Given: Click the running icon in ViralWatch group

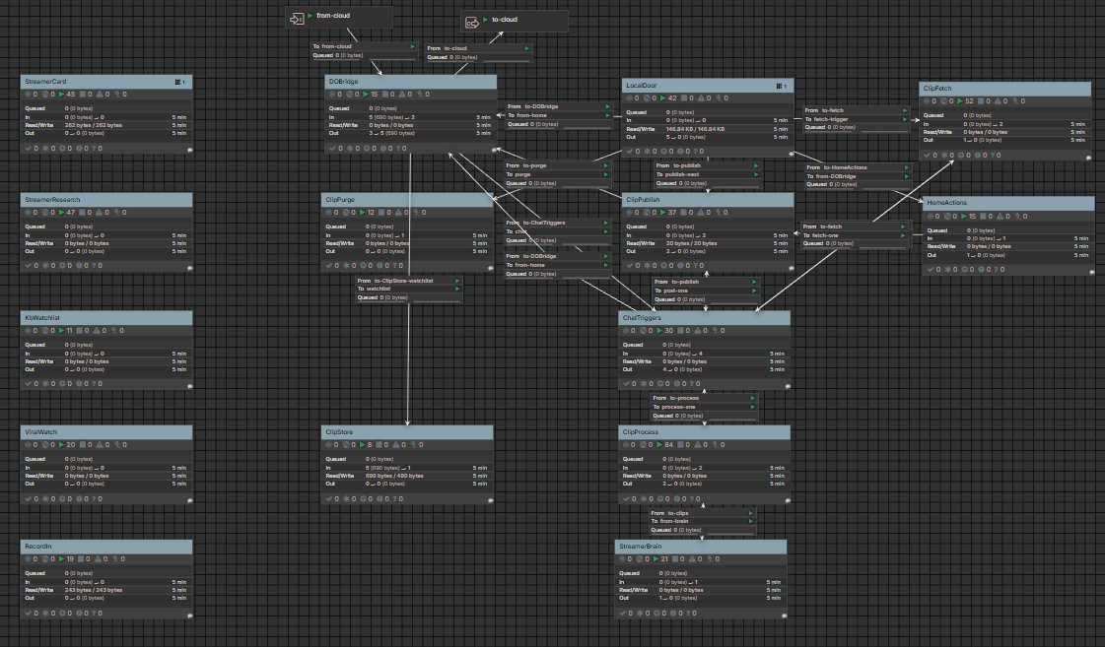Looking at the screenshot, I should (62, 445).
